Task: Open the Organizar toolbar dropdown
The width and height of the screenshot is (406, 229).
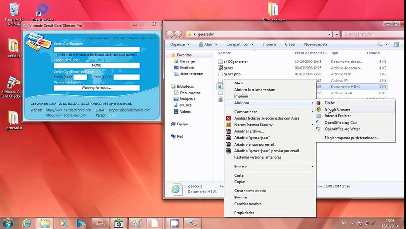Action: coord(179,44)
